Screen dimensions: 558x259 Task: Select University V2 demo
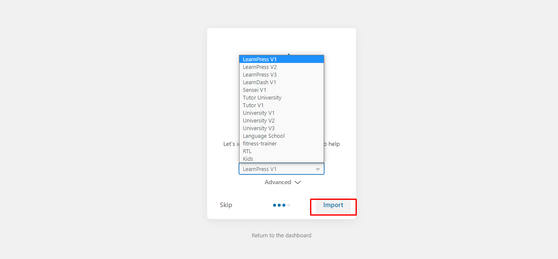click(281, 121)
